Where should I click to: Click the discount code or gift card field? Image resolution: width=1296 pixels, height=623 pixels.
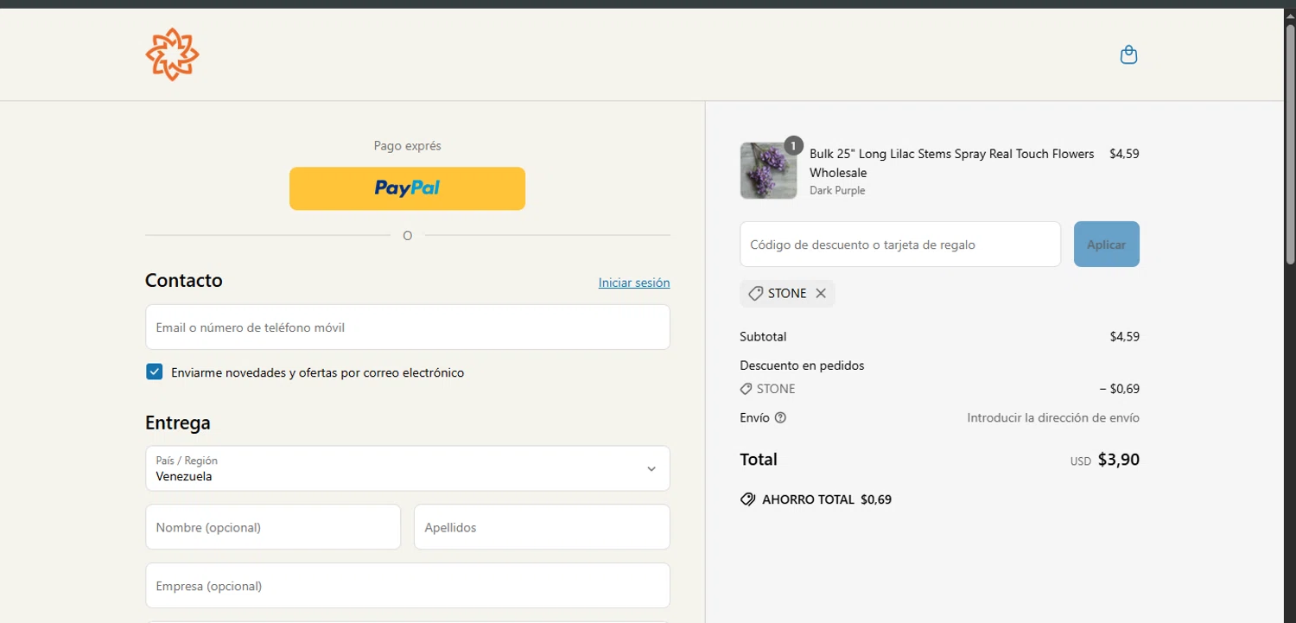tap(900, 245)
